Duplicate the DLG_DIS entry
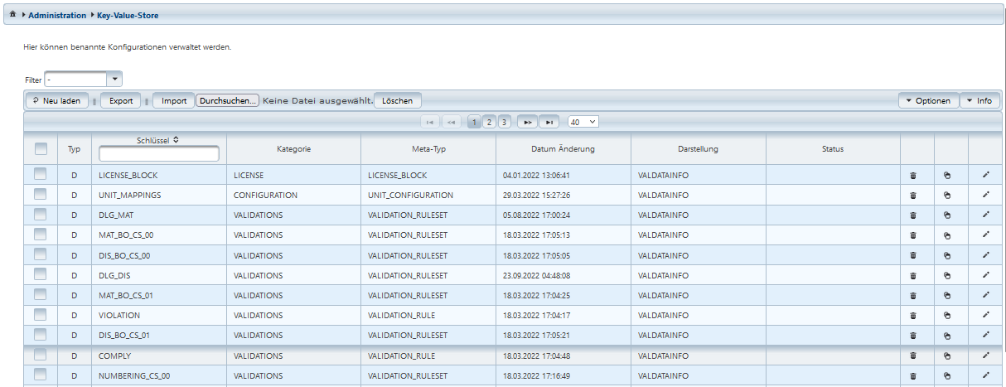The height and width of the screenshot is (387, 1006). 947,275
